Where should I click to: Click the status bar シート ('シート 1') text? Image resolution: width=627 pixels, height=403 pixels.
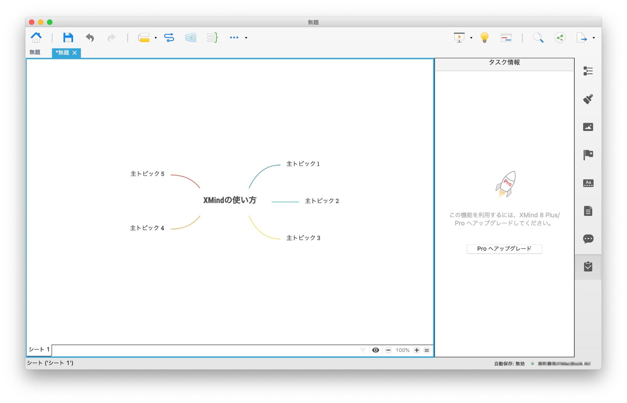click(50, 363)
